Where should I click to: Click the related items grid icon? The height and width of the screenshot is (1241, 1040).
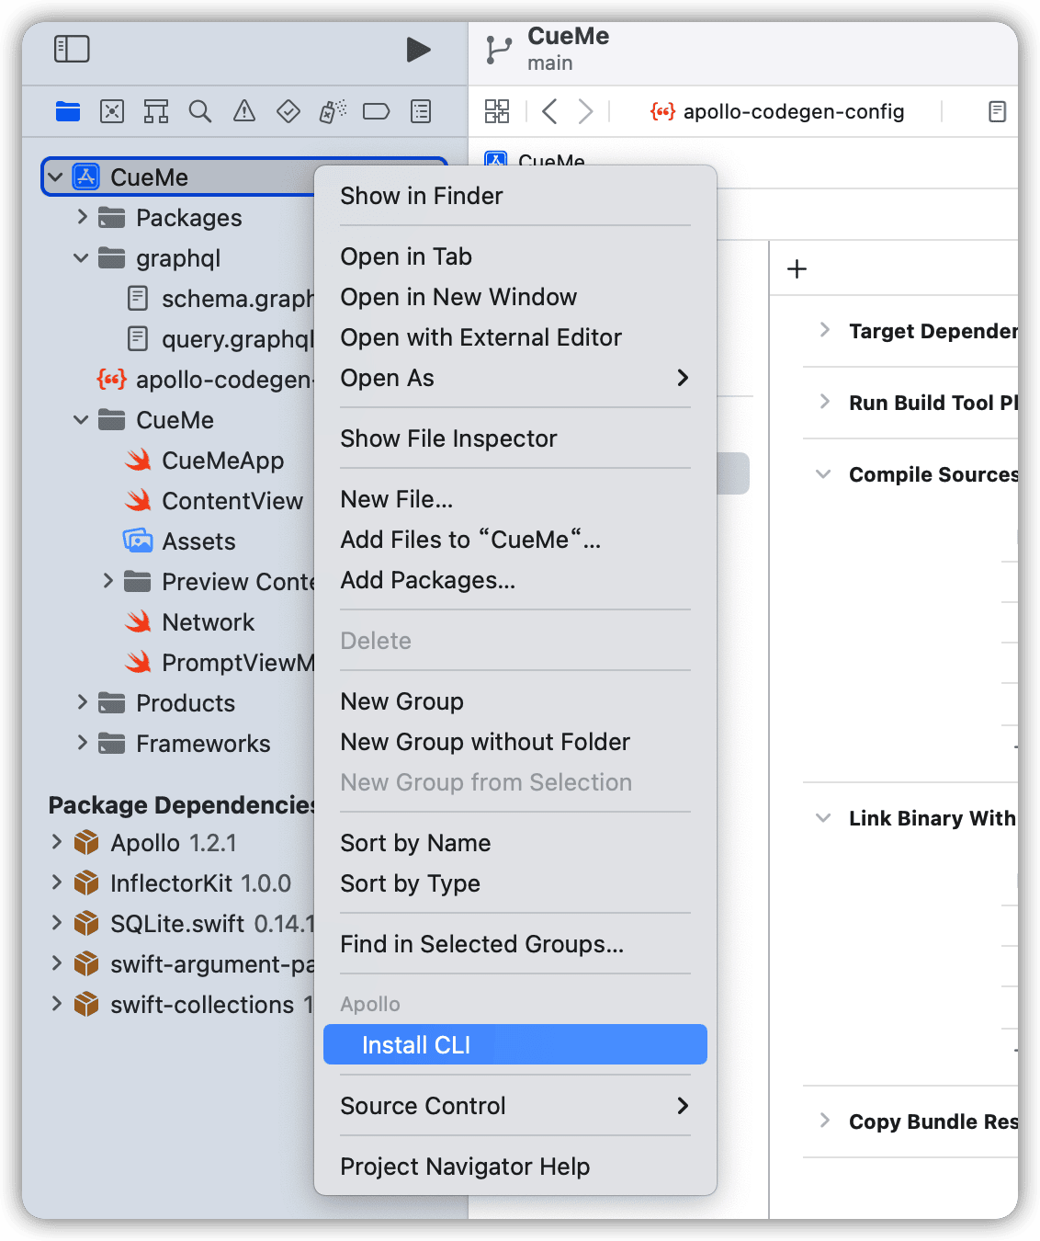(497, 112)
